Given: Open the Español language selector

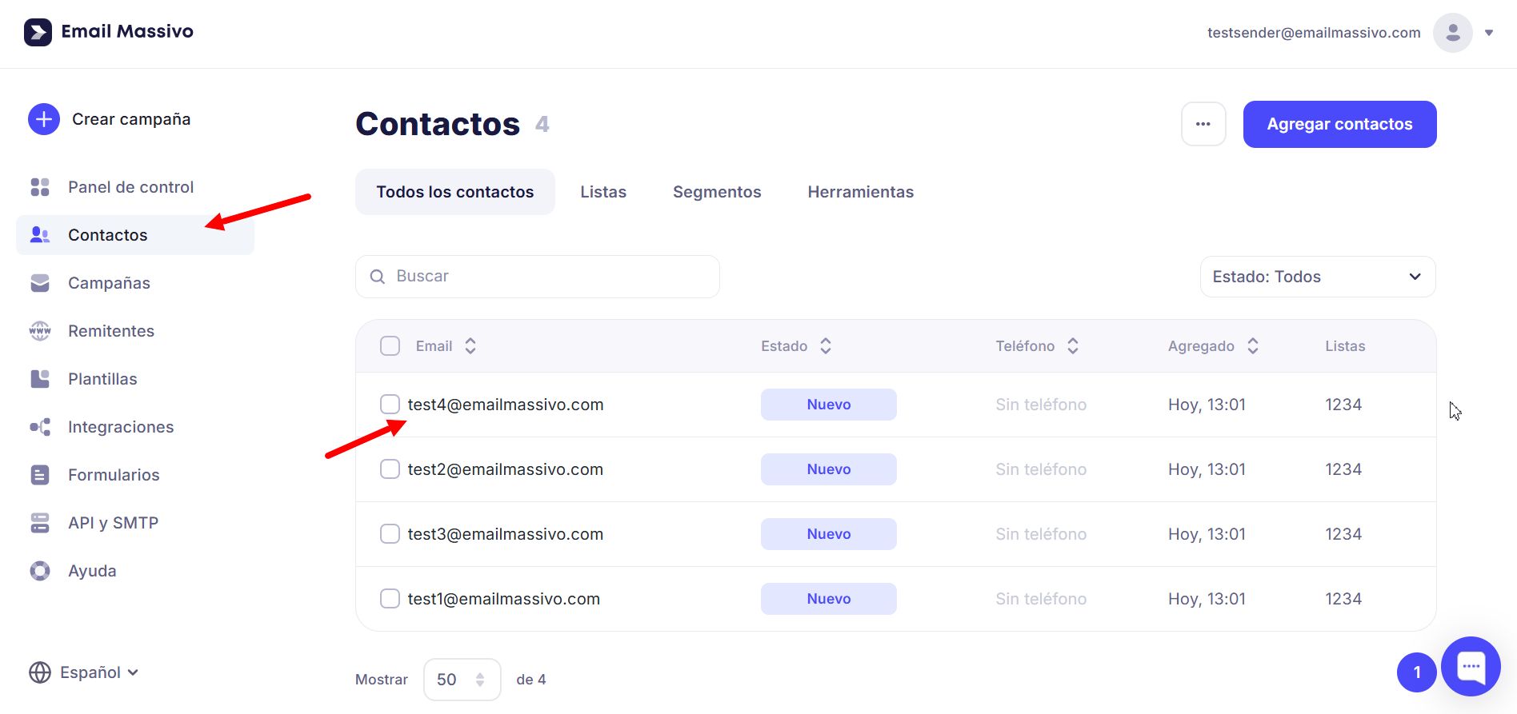Looking at the screenshot, I should (x=84, y=672).
